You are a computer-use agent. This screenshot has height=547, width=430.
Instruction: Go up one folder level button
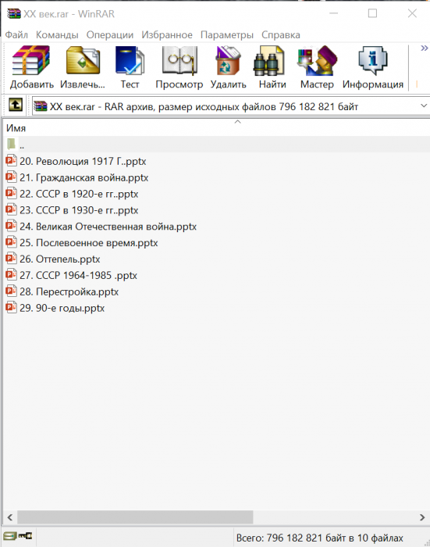[x=16, y=105]
